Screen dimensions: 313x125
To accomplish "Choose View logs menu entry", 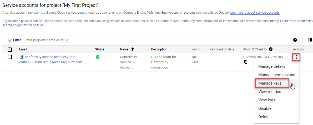I will pyautogui.click(x=267, y=100).
